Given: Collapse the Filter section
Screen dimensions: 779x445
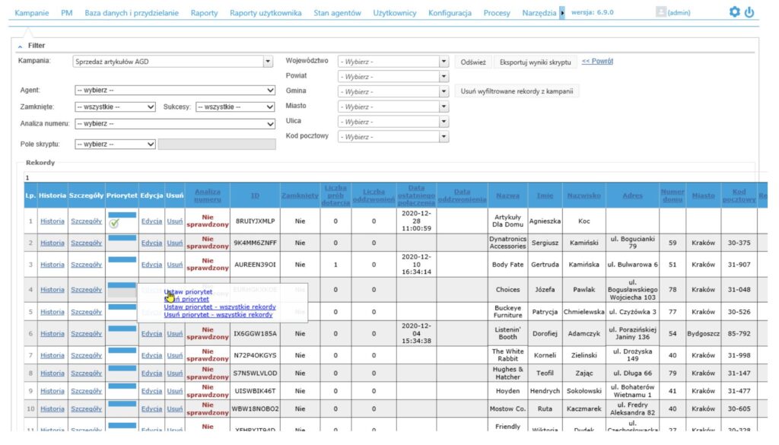Looking at the screenshot, I should [19, 45].
